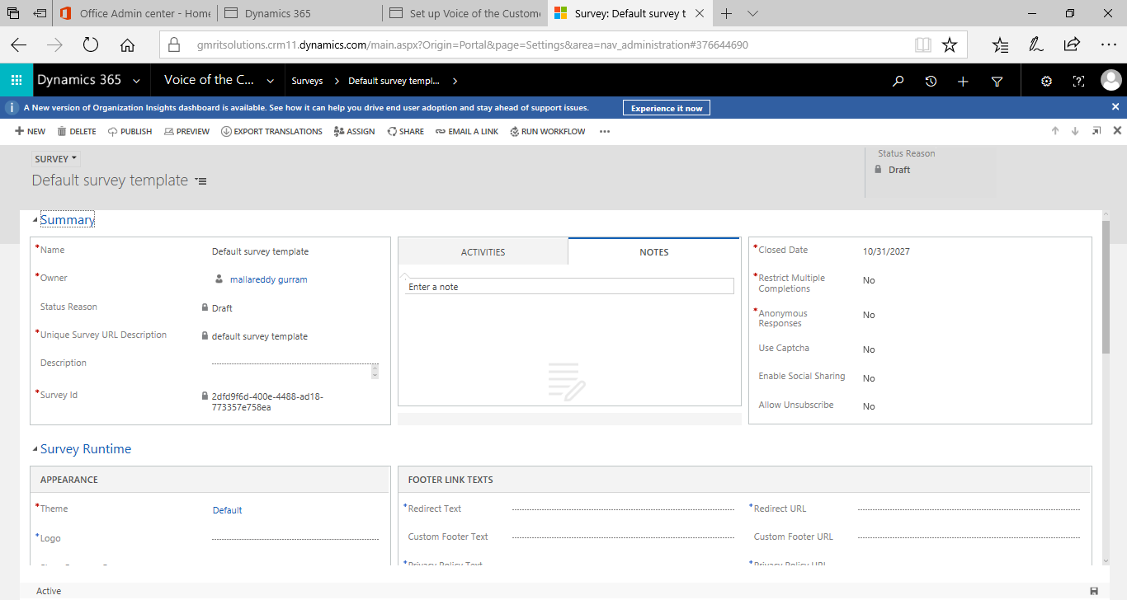Click the ASSIGN command
The height and width of the screenshot is (600, 1127).
354,131
